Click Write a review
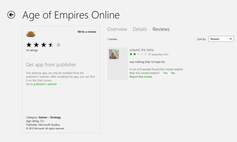 (x=87, y=32)
